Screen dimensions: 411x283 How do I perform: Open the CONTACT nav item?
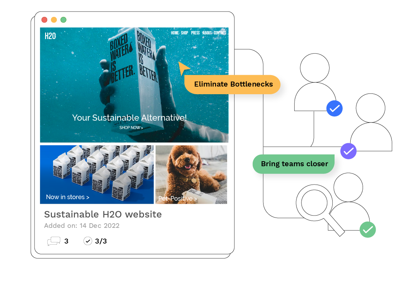(220, 33)
